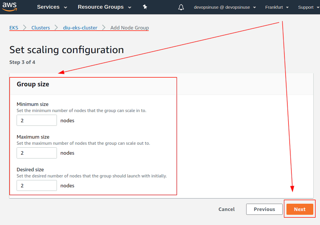Click the pin shortcut icon in navbar
Screen dimensions: 320x225
point(145,7)
